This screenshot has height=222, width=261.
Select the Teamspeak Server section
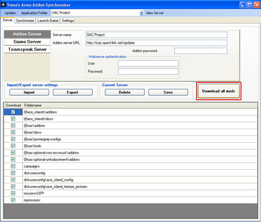tap(27, 49)
